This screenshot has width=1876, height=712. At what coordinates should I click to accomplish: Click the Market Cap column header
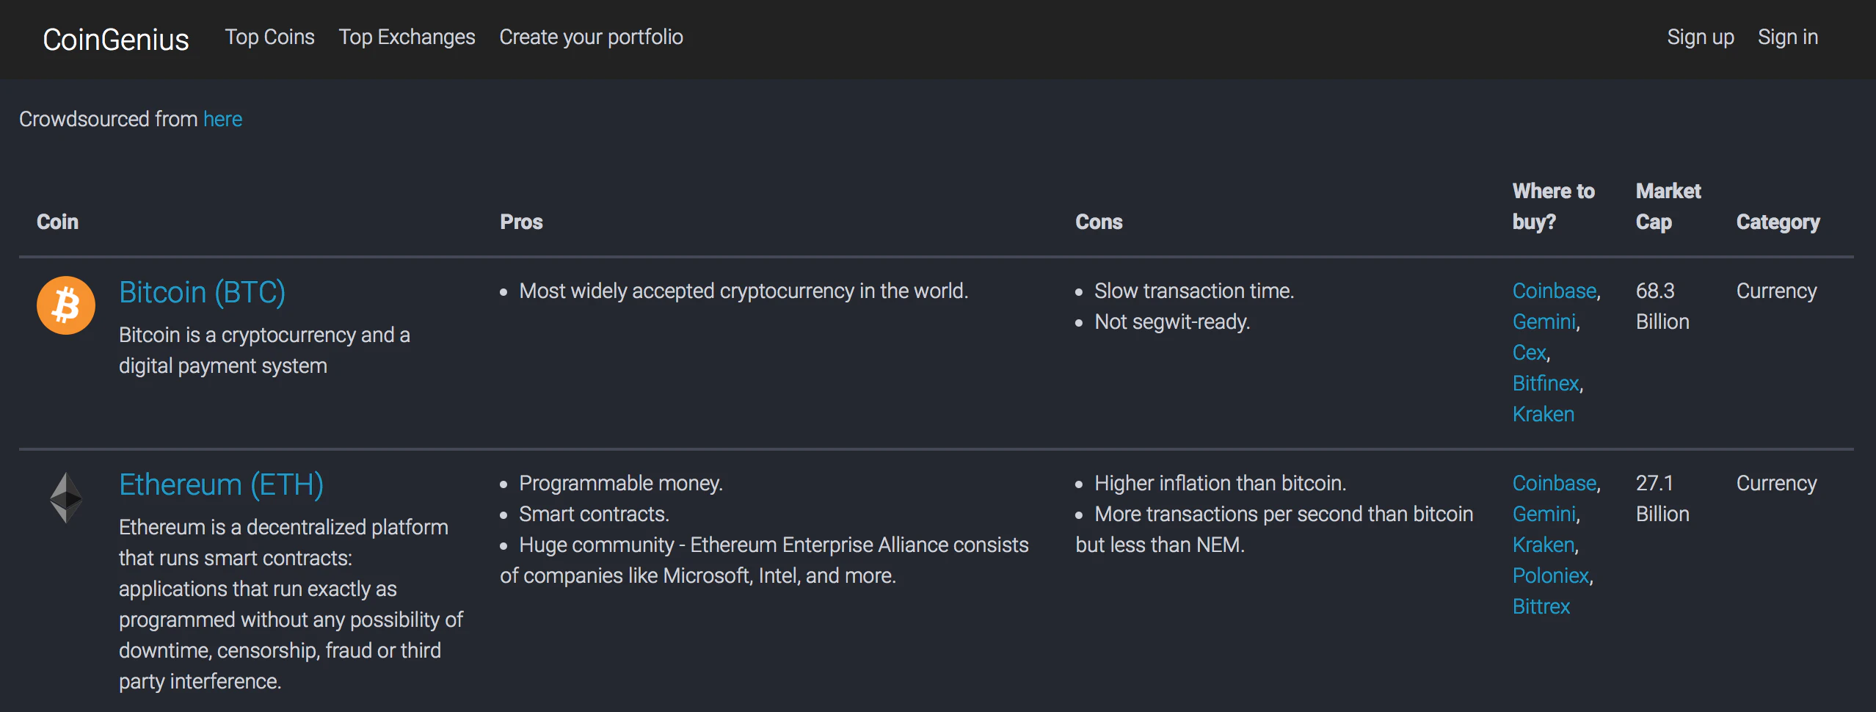coord(1668,206)
